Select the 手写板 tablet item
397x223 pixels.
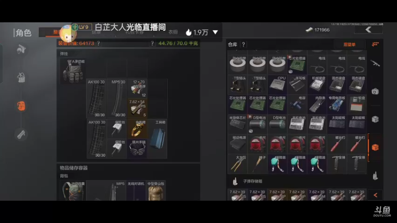point(297,85)
